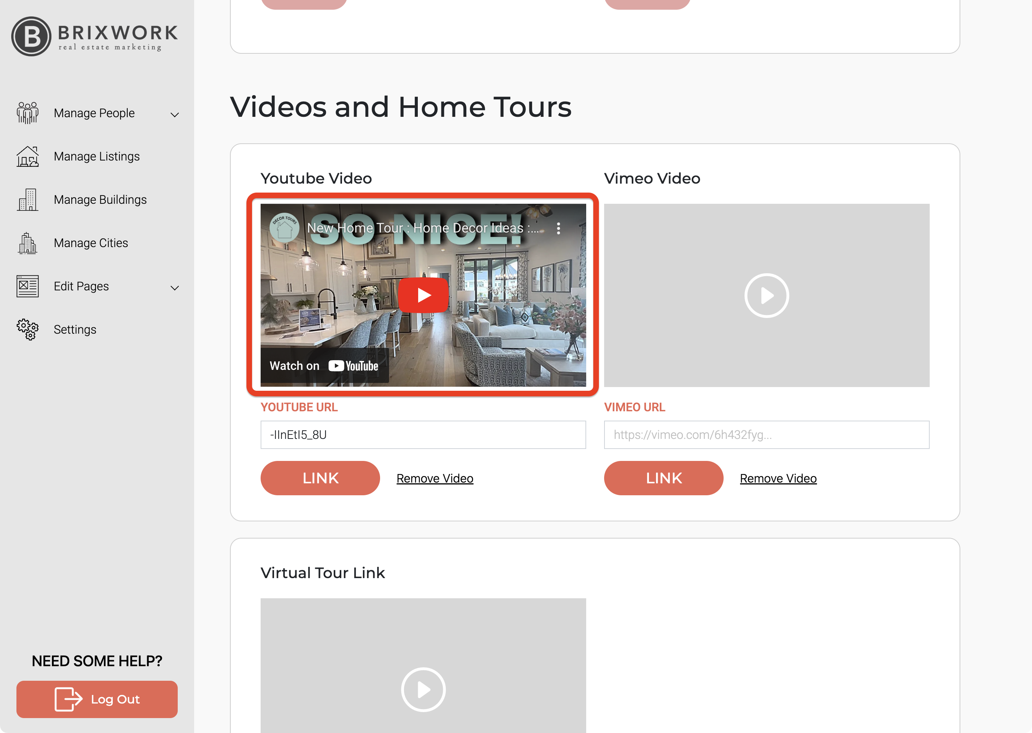Expand the Edit Pages chevron
This screenshot has width=1032, height=733.
175,288
